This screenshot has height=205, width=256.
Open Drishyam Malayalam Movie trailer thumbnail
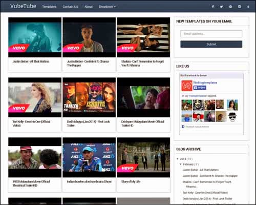tap(143, 97)
